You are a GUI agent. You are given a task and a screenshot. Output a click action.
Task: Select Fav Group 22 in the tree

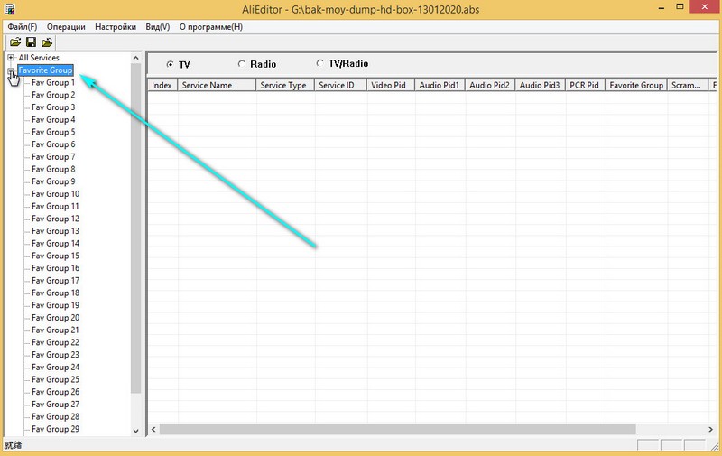tap(55, 343)
